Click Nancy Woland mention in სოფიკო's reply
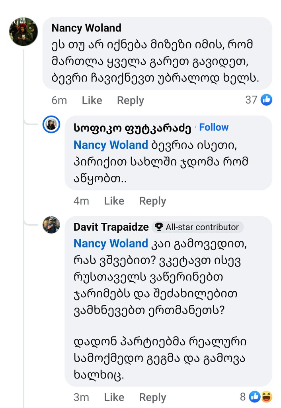Image resolution: width=281 pixels, height=408 pixels. pos(111,145)
